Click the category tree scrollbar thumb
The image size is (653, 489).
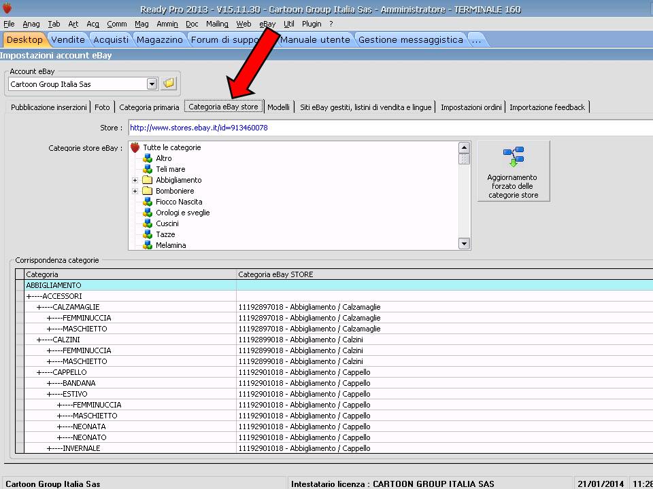464,159
